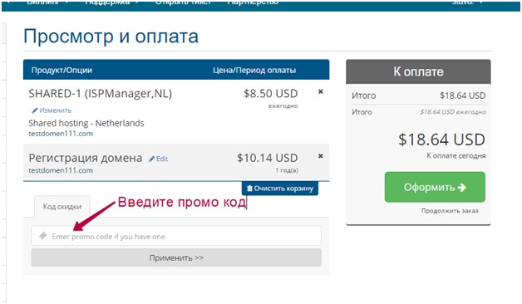Empty the cart with Очистить корзину
The width and height of the screenshot is (522, 304).
click(x=279, y=189)
